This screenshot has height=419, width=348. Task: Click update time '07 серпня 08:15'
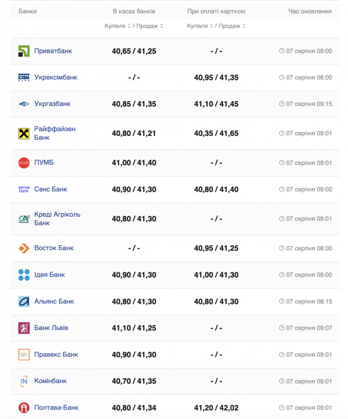(309, 302)
